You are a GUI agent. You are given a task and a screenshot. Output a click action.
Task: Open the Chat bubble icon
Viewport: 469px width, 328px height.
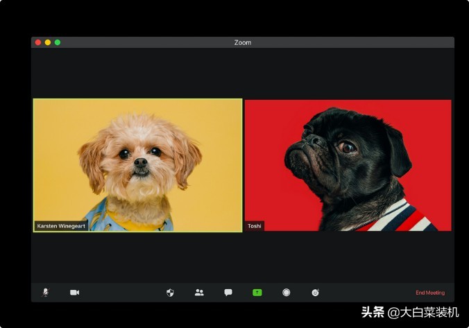[x=228, y=292]
